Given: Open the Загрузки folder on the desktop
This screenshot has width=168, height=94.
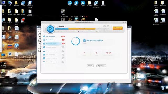Looking at the screenshot, I should point(23,12).
